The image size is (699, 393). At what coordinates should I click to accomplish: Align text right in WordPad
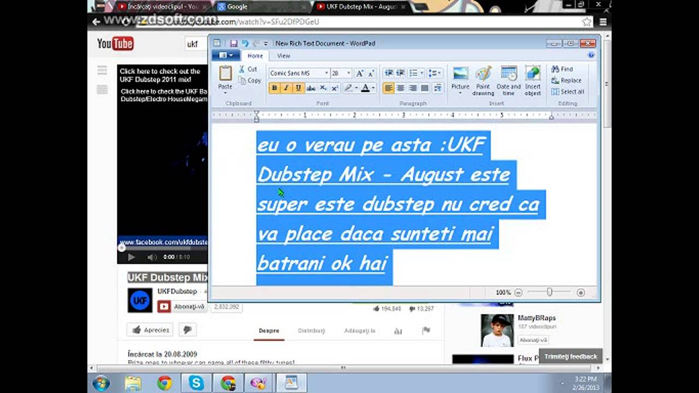pos(413,88)
